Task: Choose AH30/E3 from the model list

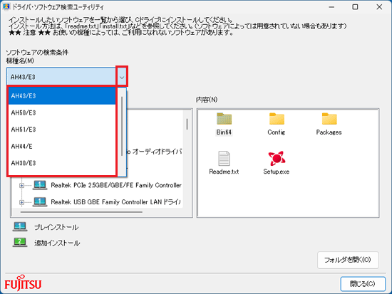Action: pyautogui.click(x=62, y=163)
